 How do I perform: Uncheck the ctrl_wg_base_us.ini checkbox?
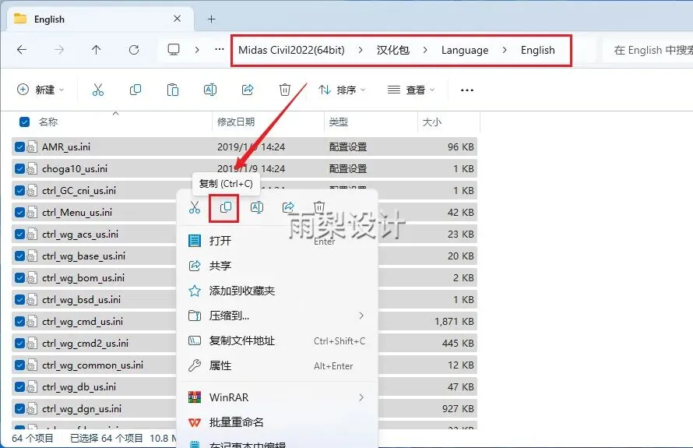click(19, 256)
